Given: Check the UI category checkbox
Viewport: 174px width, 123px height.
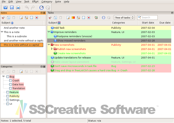Looking at the screenshot, I should pyautogui.click(x=8, y=104).
